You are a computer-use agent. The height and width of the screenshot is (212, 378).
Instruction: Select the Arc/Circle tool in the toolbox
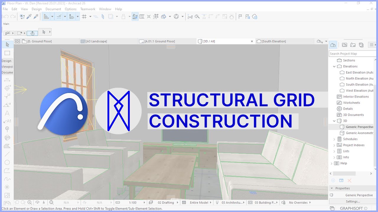pos(7,162)
